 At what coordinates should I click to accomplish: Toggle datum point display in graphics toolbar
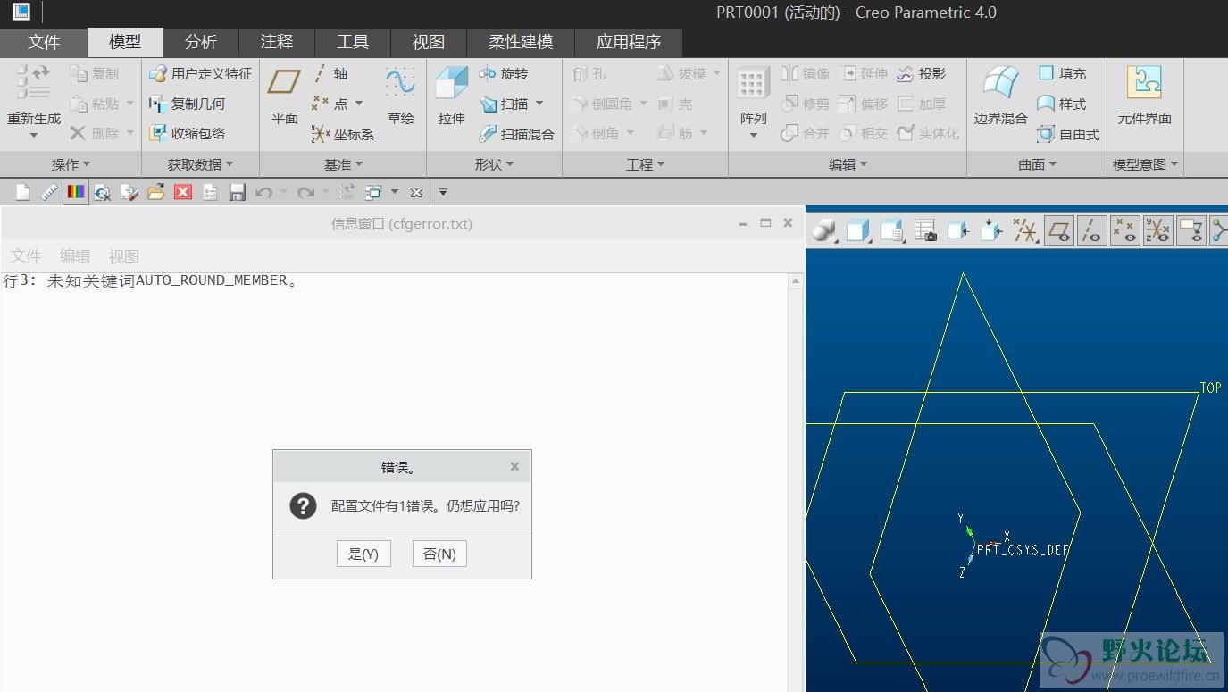(x=1124, y=230)
